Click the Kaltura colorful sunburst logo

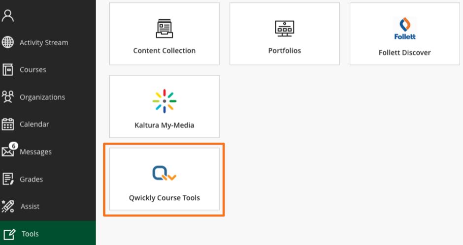(165, 101)
